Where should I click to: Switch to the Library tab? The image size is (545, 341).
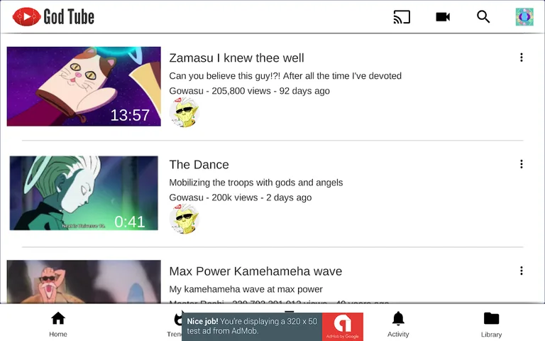[x=492, y=324]
